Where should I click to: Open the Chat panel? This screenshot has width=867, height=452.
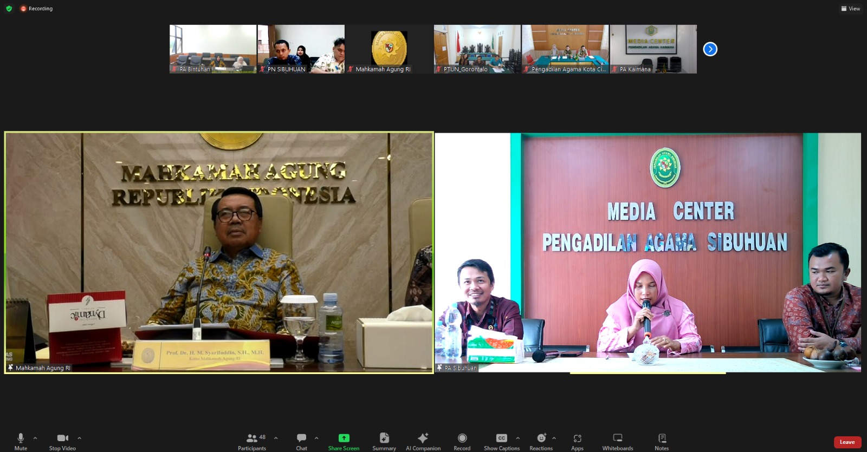[301, 441]
